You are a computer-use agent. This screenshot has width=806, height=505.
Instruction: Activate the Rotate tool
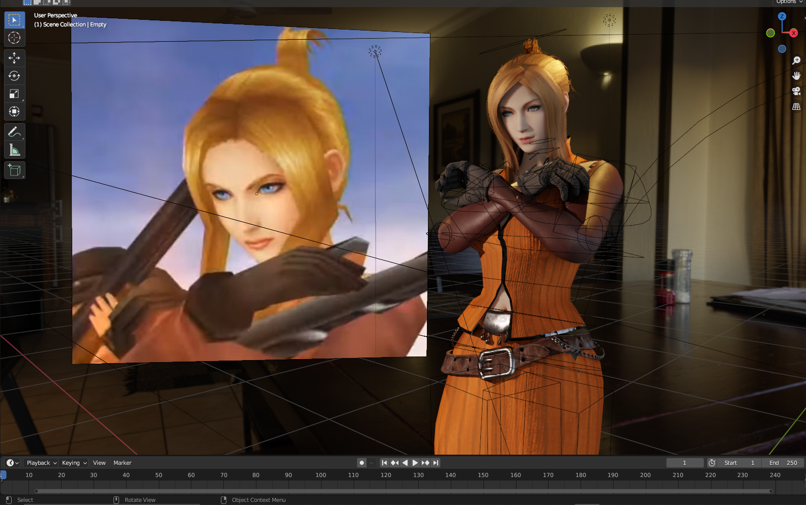[14, 76]
